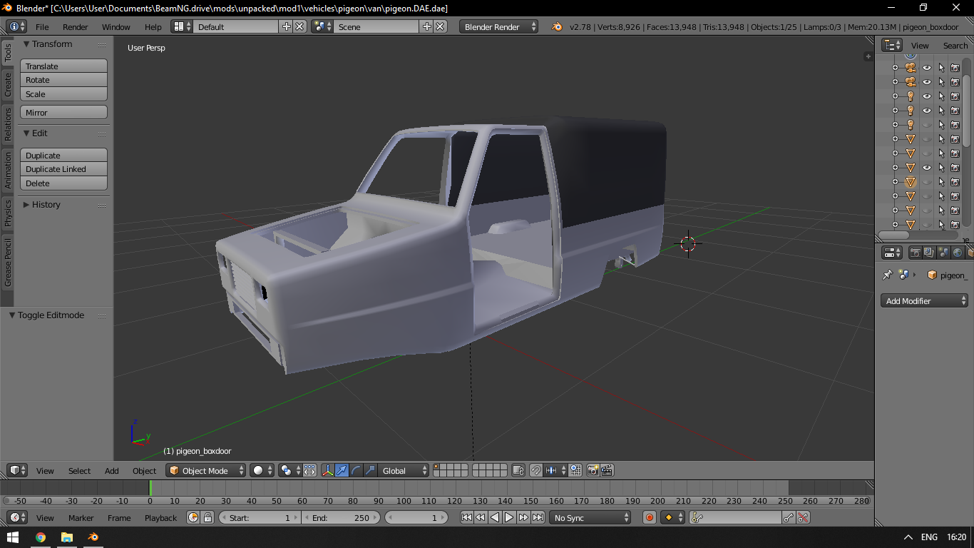The image size is (974, 548).
Task: Toggle the 3D manipulator widget on or off
Action: coord(327,470)
